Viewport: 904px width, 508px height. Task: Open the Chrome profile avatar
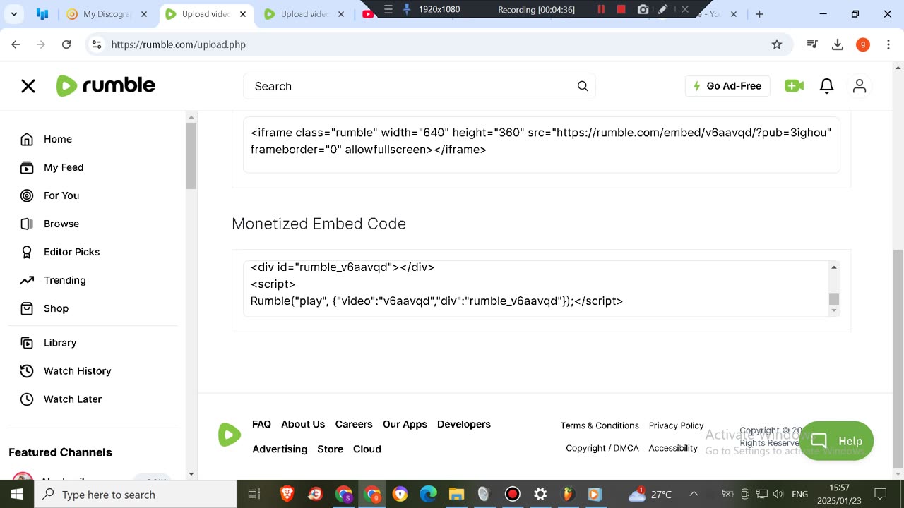click(862, 44)
